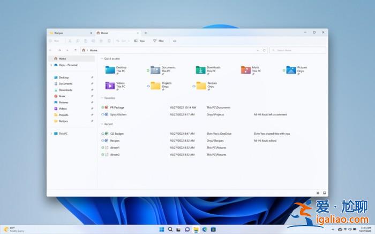Open the View dropdown menu

[x=139, y=41]
